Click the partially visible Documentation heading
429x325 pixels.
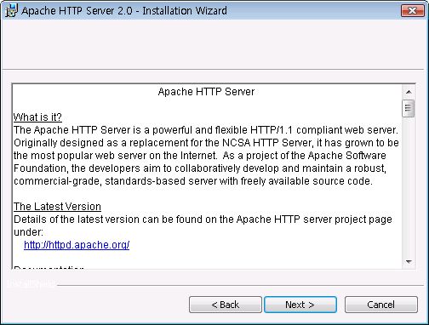[49, 267]
